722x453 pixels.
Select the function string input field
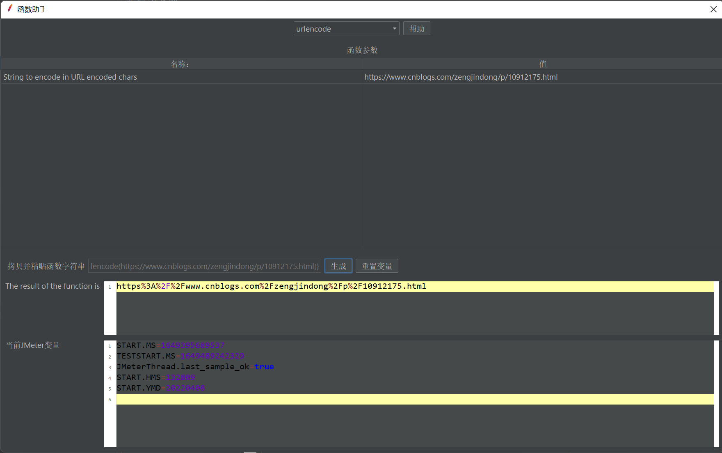click(205, 266)
